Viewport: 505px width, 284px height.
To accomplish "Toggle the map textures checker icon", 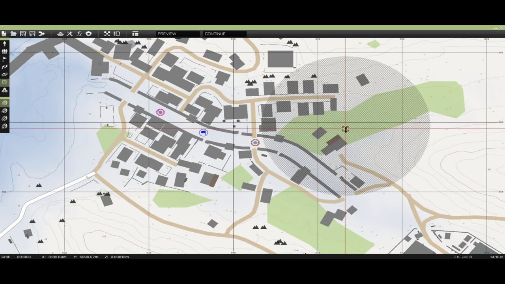I will pyautogui.click(x=107, y=34).
